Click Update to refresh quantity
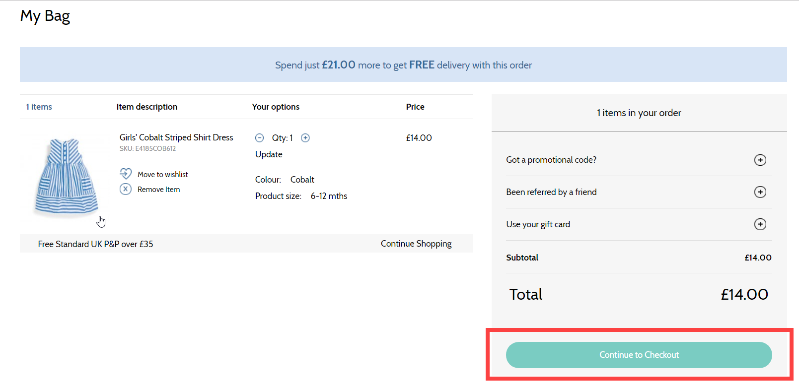Viewport: 799px width, 392px height. tap(269, 154)
